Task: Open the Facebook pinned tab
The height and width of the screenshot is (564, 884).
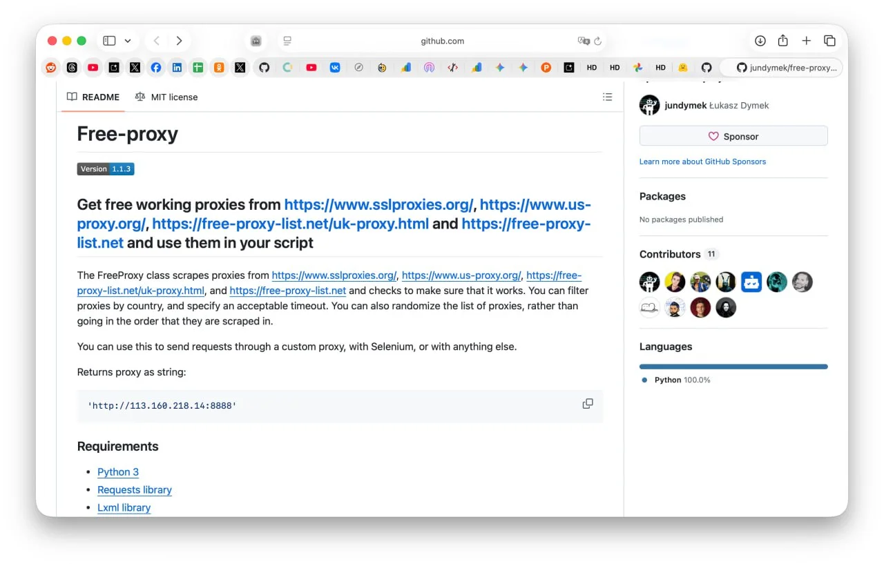Action: click(x=156, y=68)
